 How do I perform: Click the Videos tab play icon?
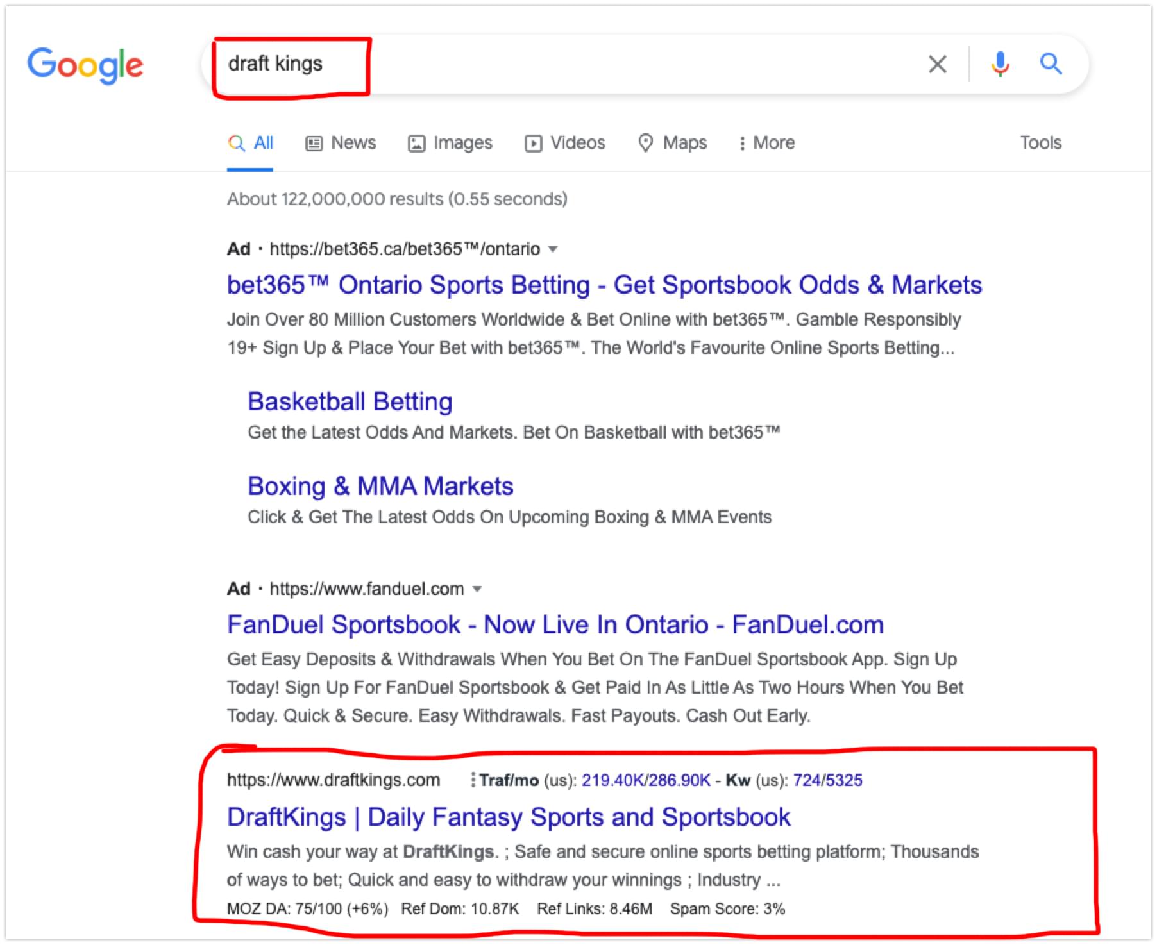tap(533, 144)
